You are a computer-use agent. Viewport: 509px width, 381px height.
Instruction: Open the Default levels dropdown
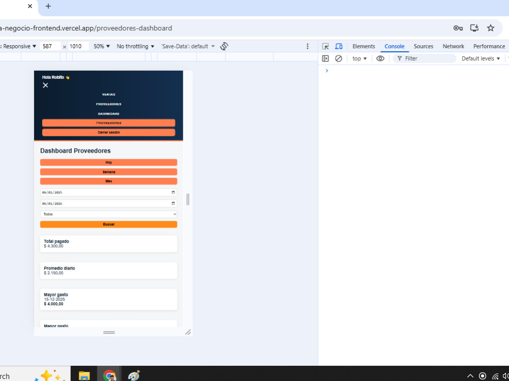[481, 58]
